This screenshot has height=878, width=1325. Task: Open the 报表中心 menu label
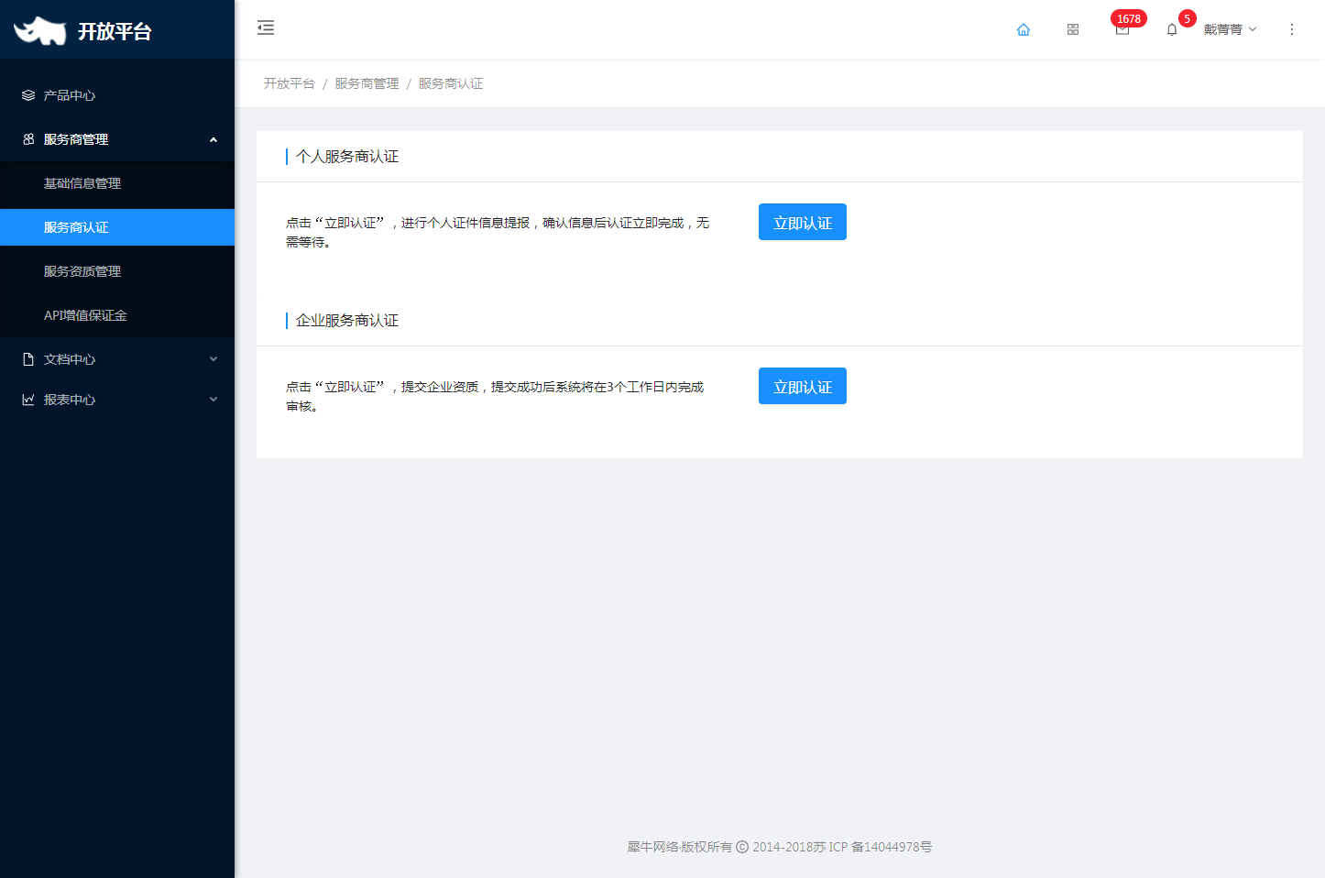tap(70, 400)
